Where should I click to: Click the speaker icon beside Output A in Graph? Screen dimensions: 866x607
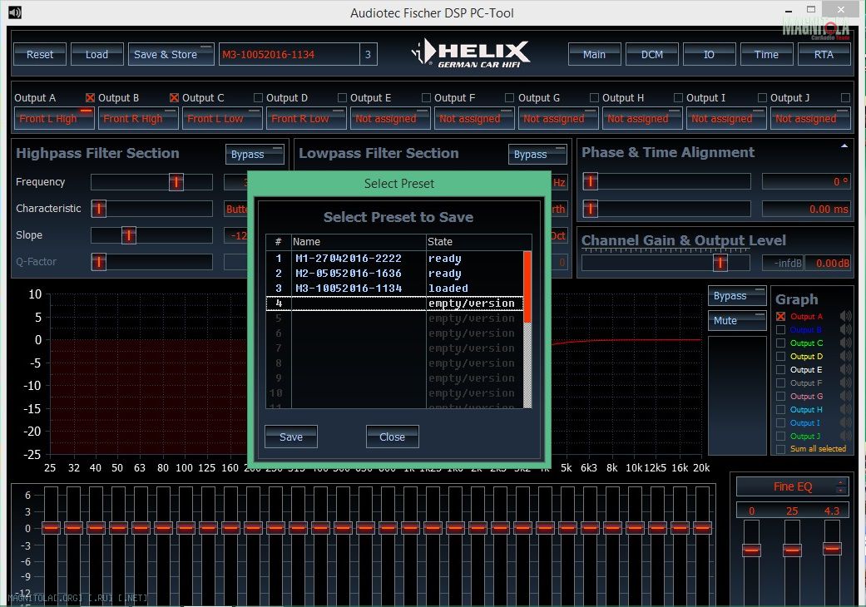(846, 316)
